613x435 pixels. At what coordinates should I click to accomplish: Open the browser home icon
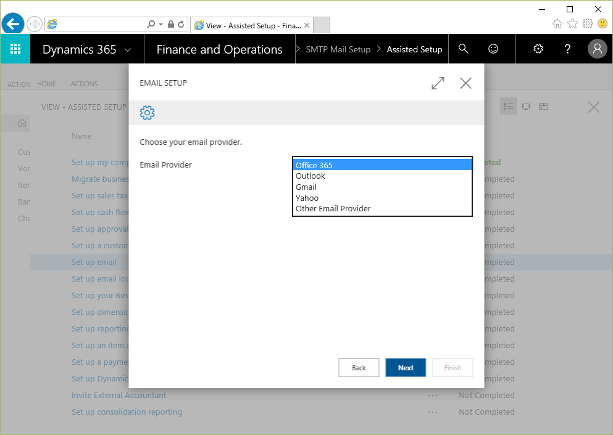pyautogui.click(x=557, y=24)
